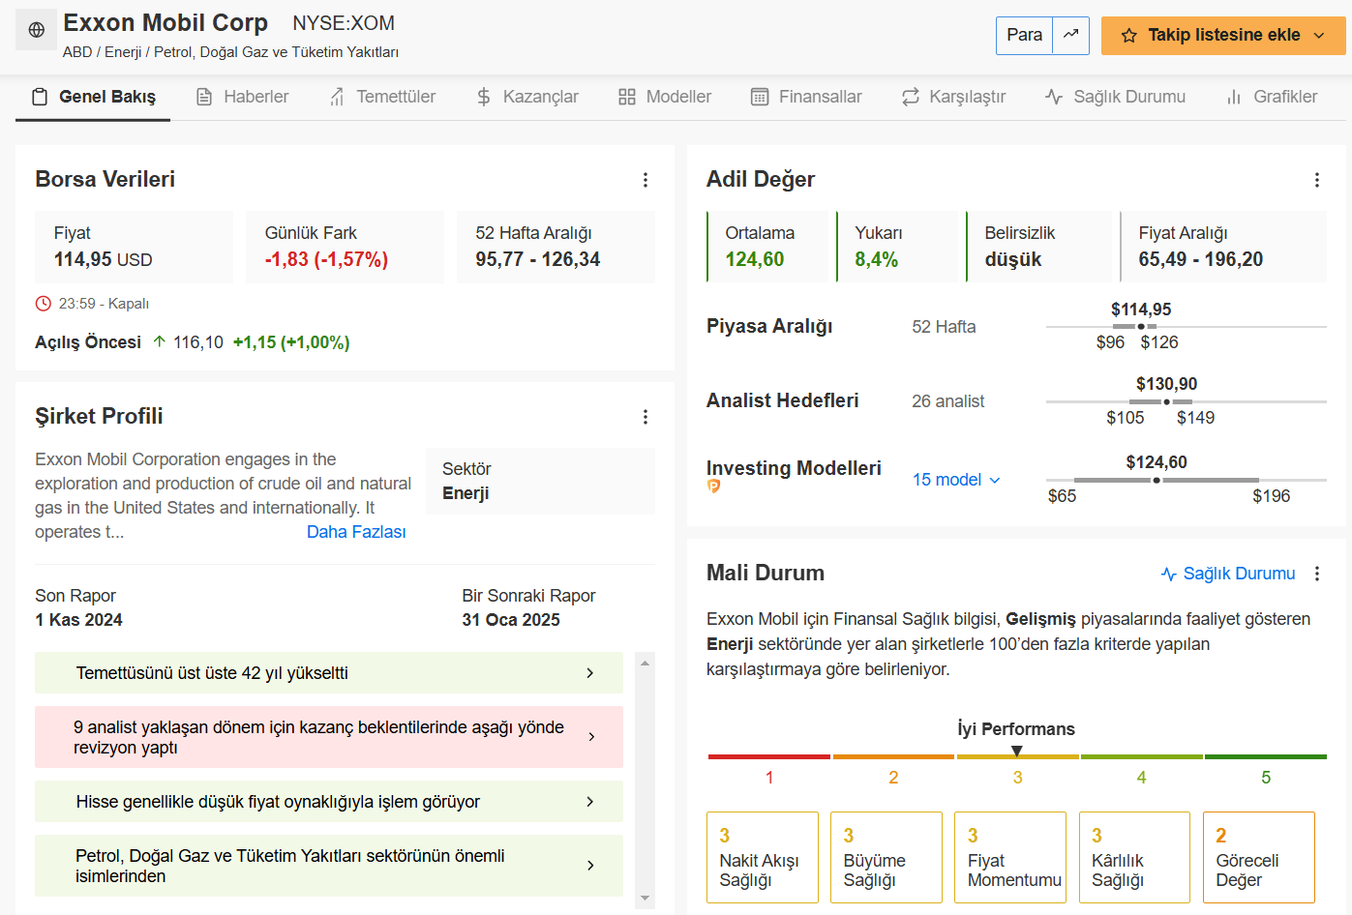
Task: Click the Kârlılık Sağlığı card
Action: tap(1134, 857)
